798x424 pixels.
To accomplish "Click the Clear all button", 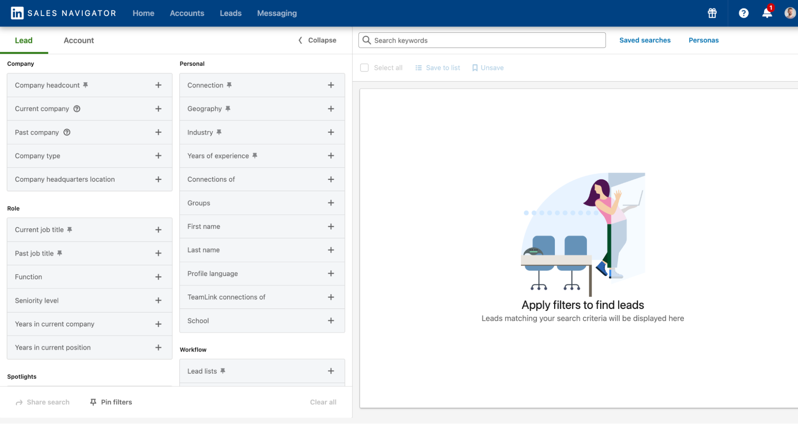I will pyautogui.click(x=323, y=402).
